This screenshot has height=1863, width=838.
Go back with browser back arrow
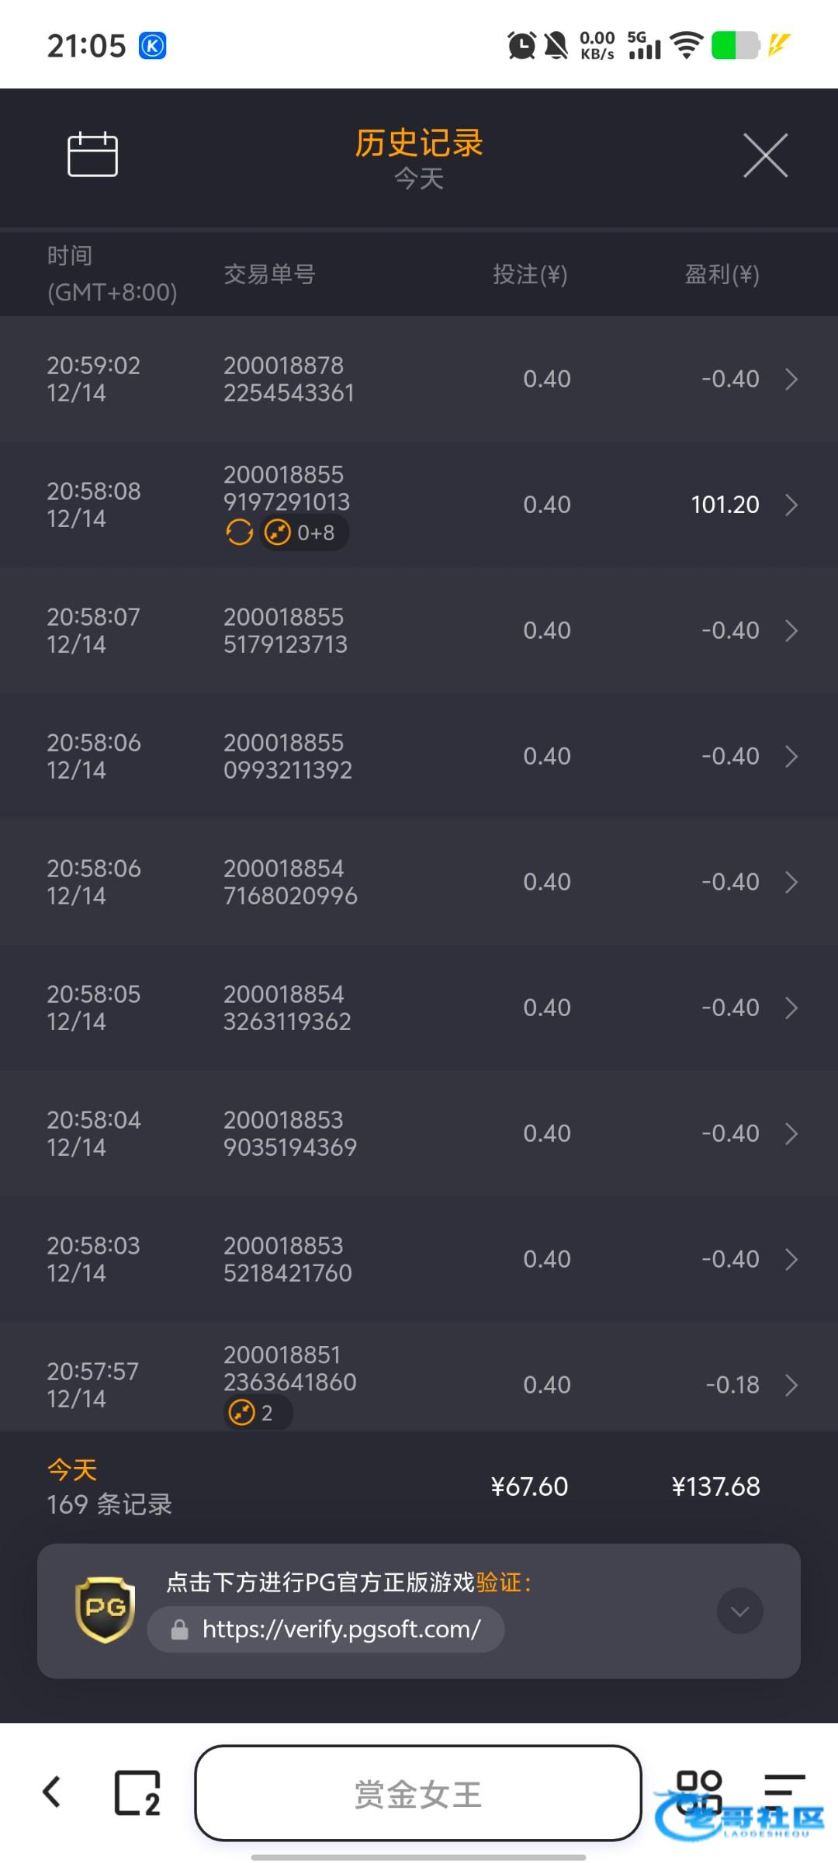click(52, 1792)
